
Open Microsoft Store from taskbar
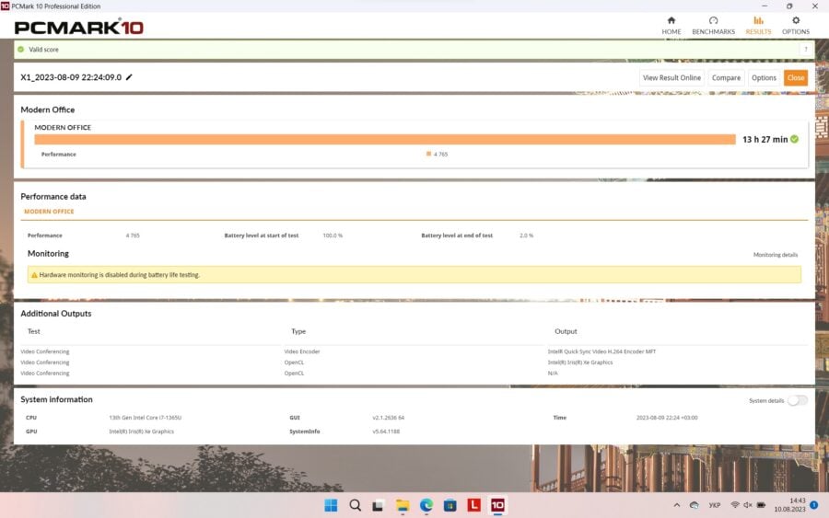450,505
